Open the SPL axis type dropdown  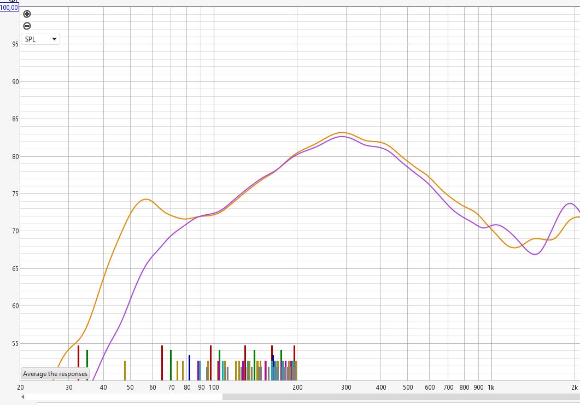click(x=40, y=39)
